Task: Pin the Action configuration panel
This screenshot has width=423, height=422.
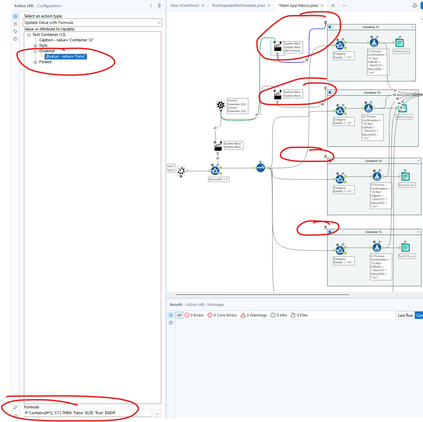Action: [x=159, y=5]
